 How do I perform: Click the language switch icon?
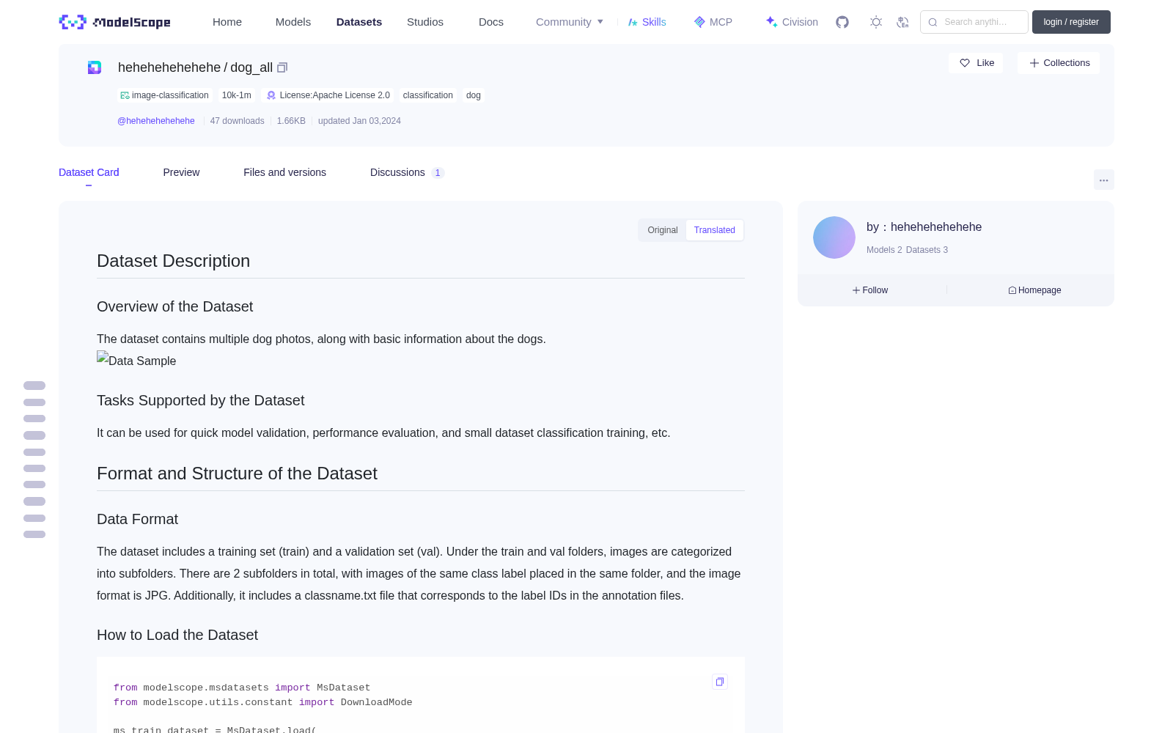coord(902,22)
